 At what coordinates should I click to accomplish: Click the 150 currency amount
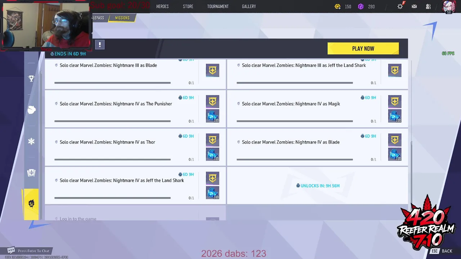(348, 7)
